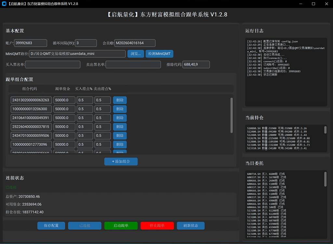Image resolution: width=333 pixels, height=244 pixels.
Task: Click order row 600734.SH 买入 6600股
Action: coord(266,174)
